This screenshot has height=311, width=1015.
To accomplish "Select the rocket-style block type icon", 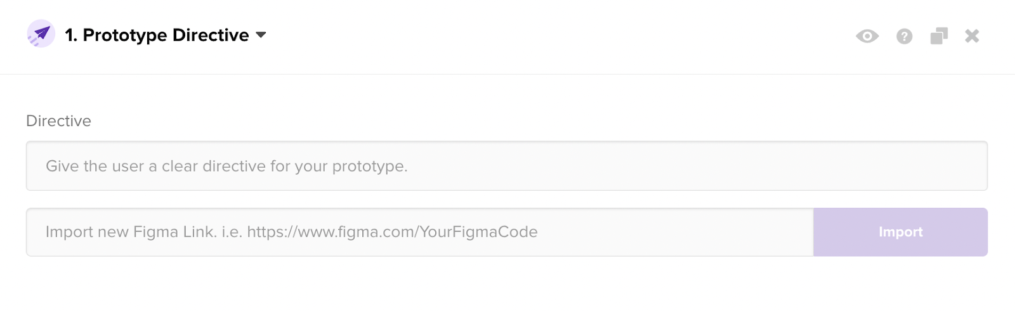I will click(x=41, y=34).
